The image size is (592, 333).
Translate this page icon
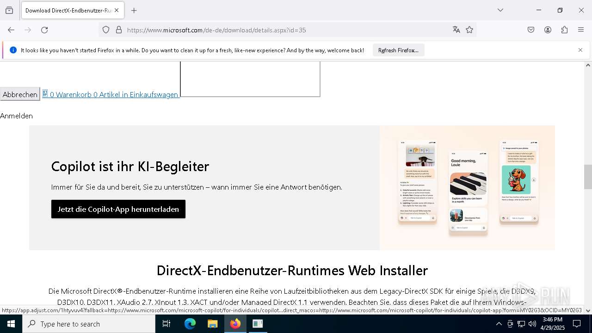point(456,30)
